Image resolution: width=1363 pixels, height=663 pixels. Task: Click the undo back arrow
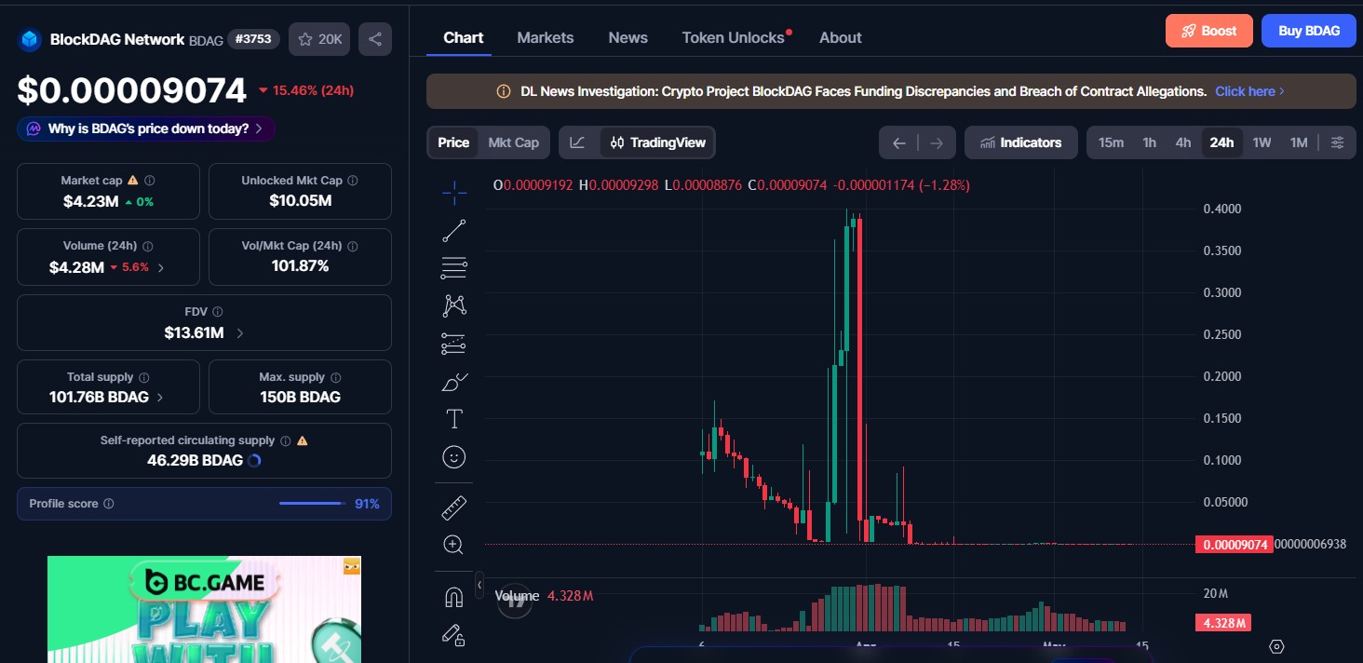[898, 142]
